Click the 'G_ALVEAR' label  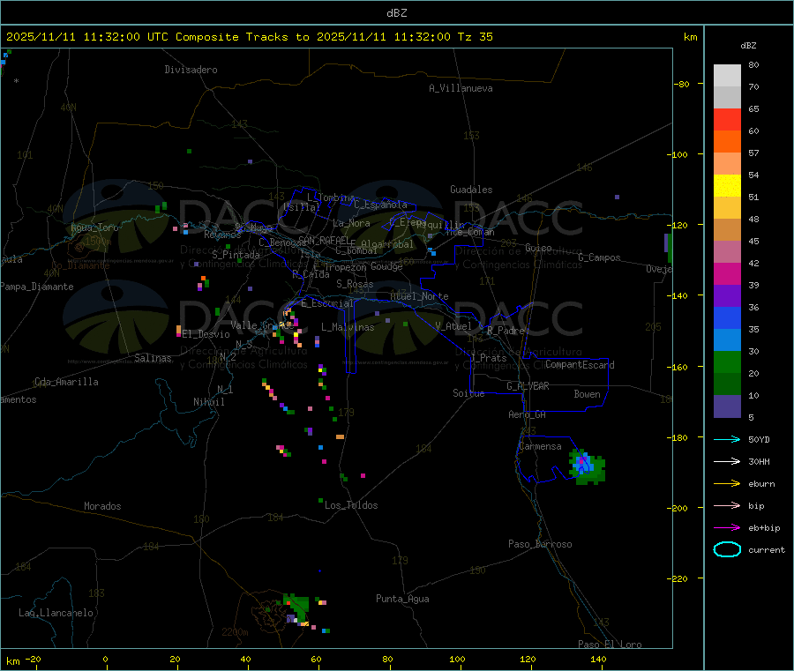528,386
